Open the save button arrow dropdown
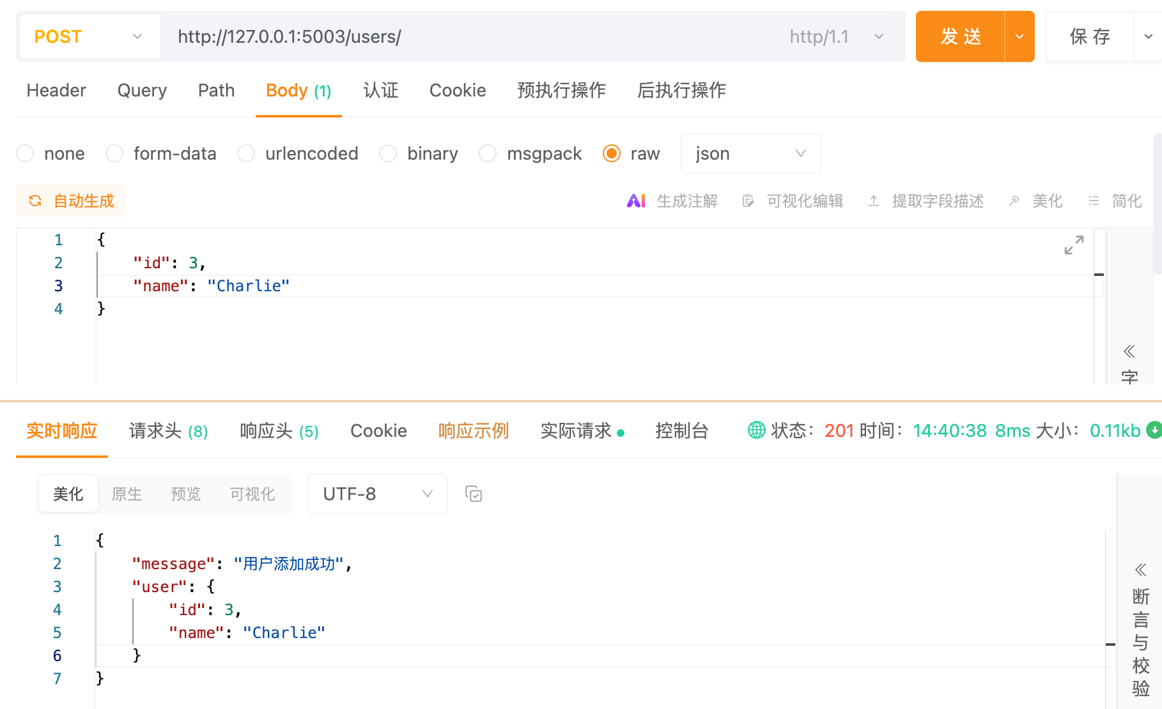Screen dimensions: 1162x709 tap(1148, 36)
